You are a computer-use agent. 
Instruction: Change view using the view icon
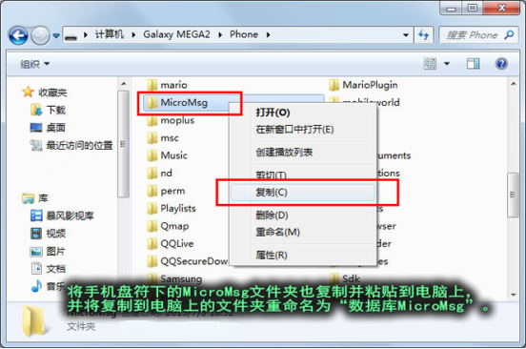430,64
